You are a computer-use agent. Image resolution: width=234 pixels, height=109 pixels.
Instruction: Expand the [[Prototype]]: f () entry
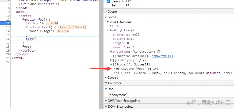coord(111,60)
